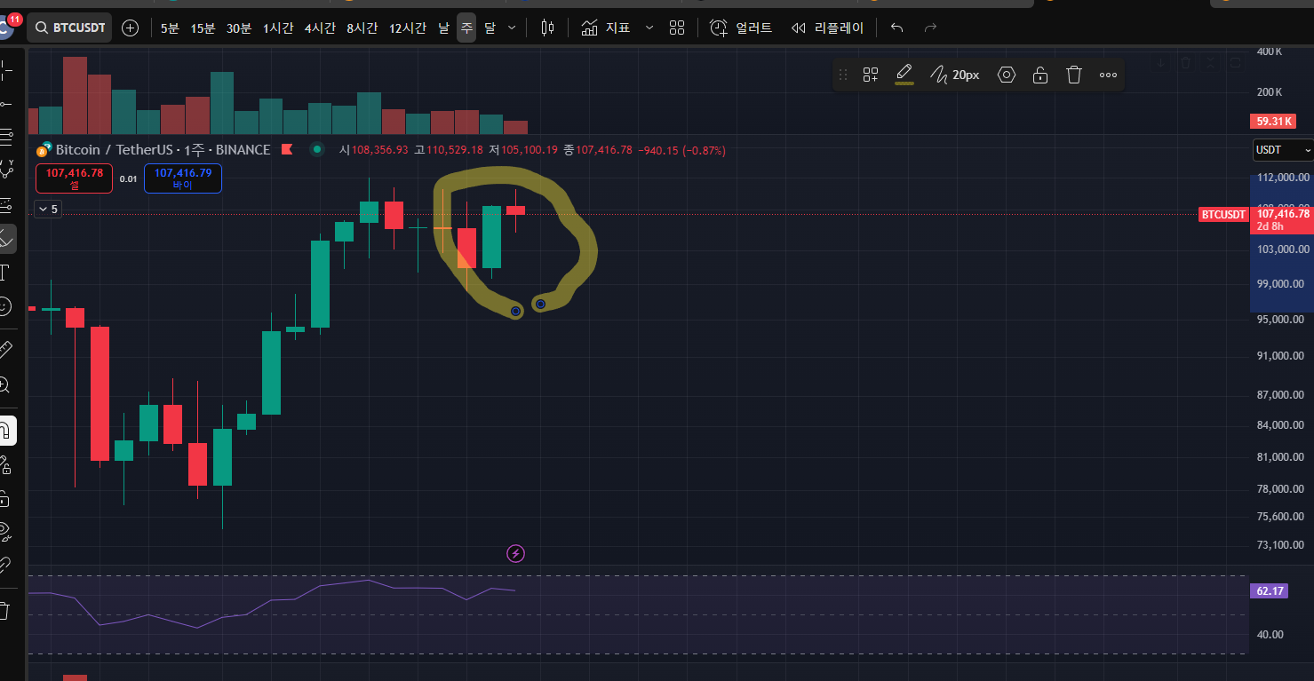This screenshot has height=681, width=1314.
Task: Expand the indicators favorites dropdown arrow
Action: (649, 28)
